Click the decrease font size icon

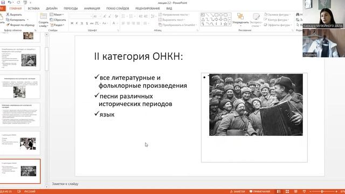point(110,16)
